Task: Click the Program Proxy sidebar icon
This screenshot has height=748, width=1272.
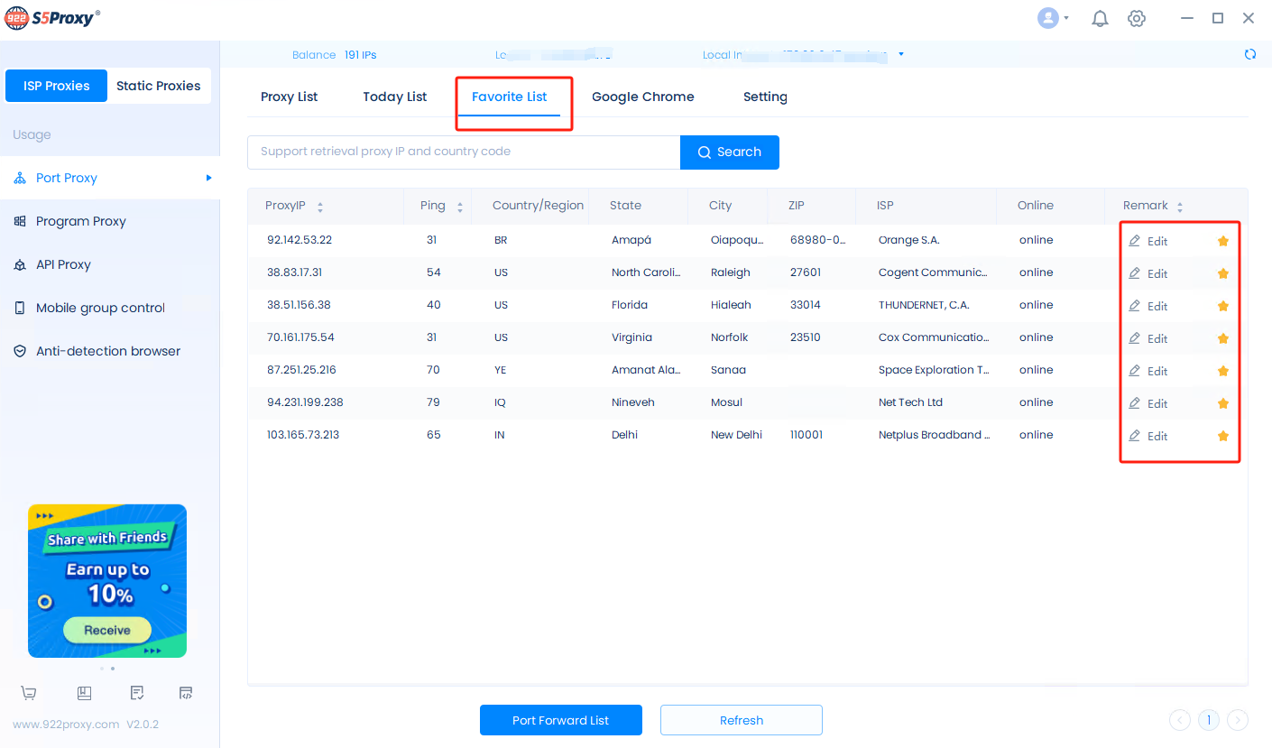Action: click(x=20, y=221)
